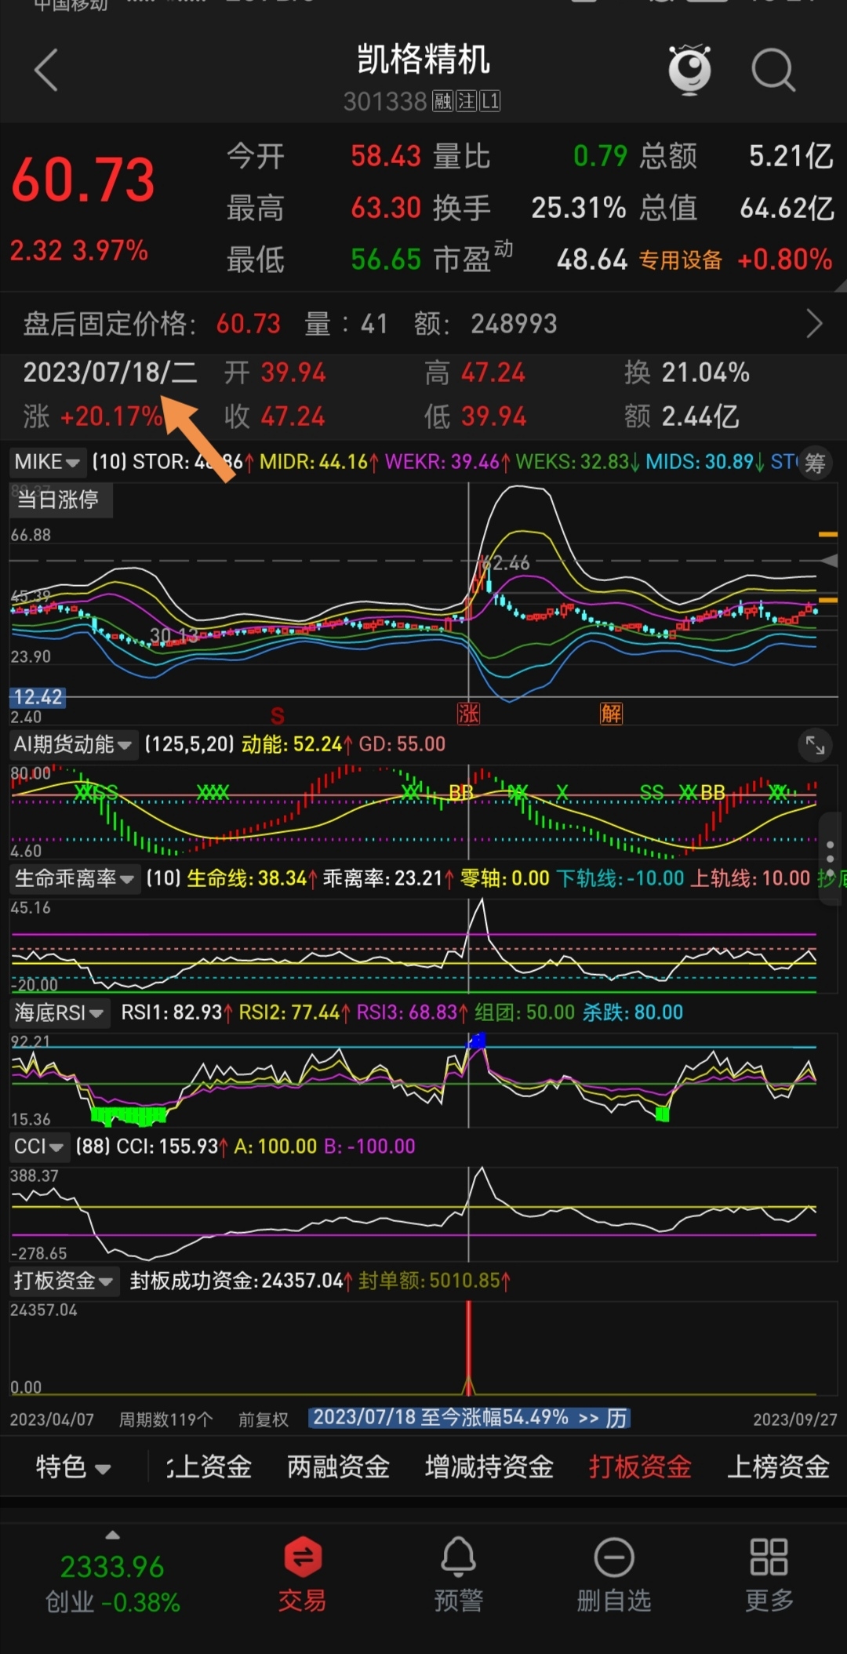The image size is (847, 1654).
Task: Open the 打板资金 indicator dropdown
Action: pyautogui.click(x=64, y=1281)
